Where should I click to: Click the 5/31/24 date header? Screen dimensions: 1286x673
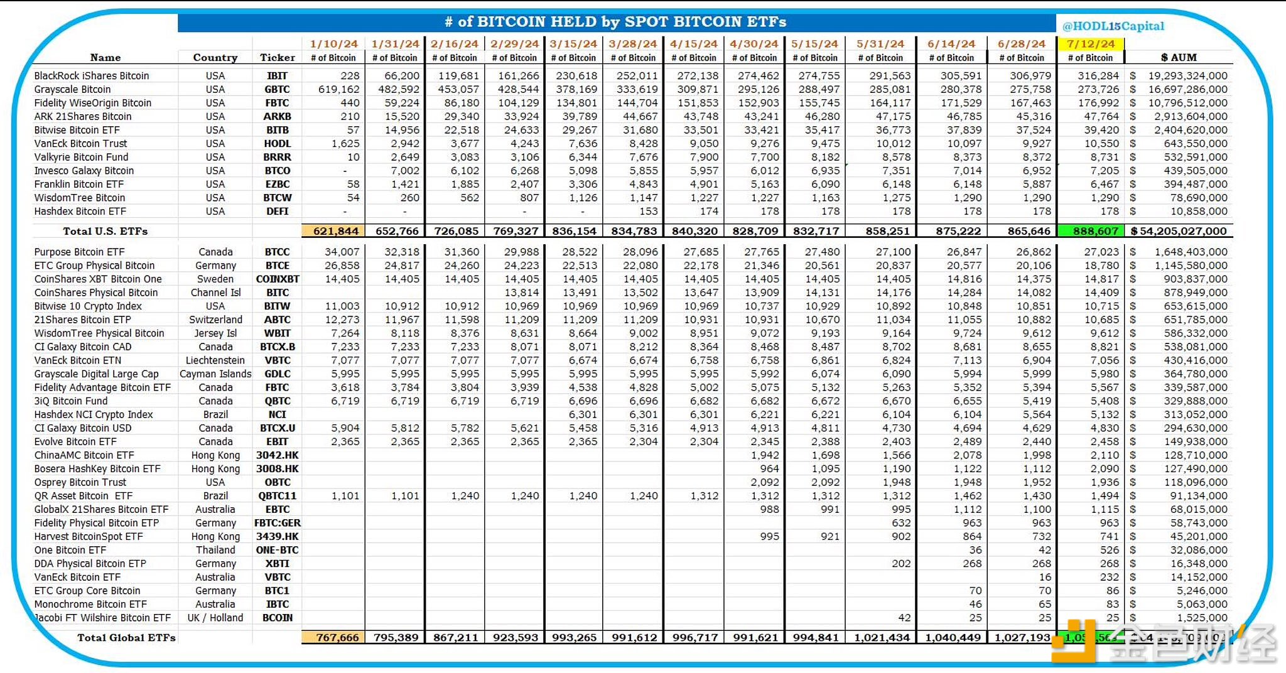pyautogui.click(x=880, y=44)
